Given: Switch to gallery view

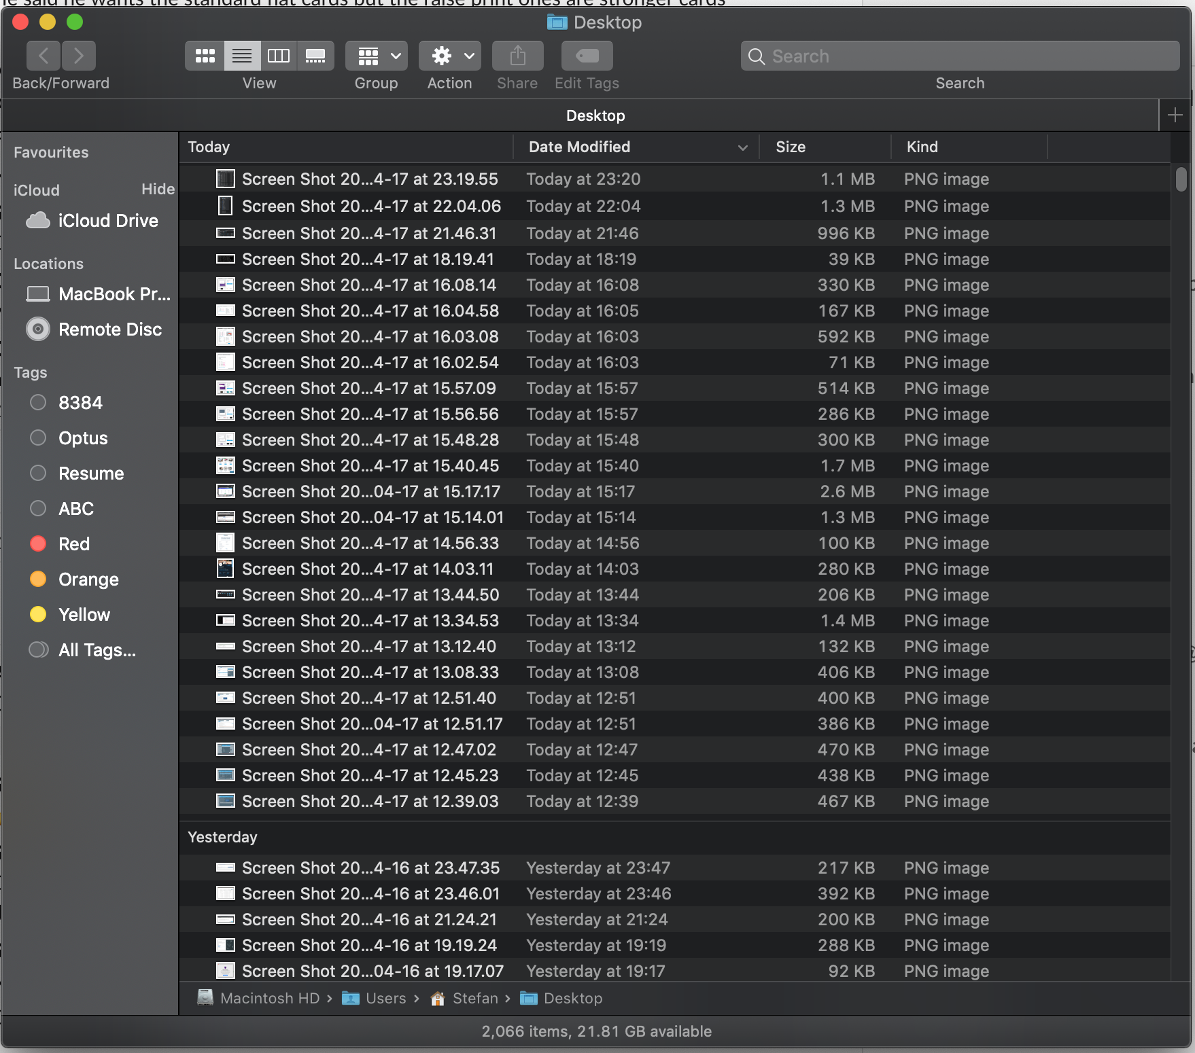Looking at the screenshot, I should (315, 56).
